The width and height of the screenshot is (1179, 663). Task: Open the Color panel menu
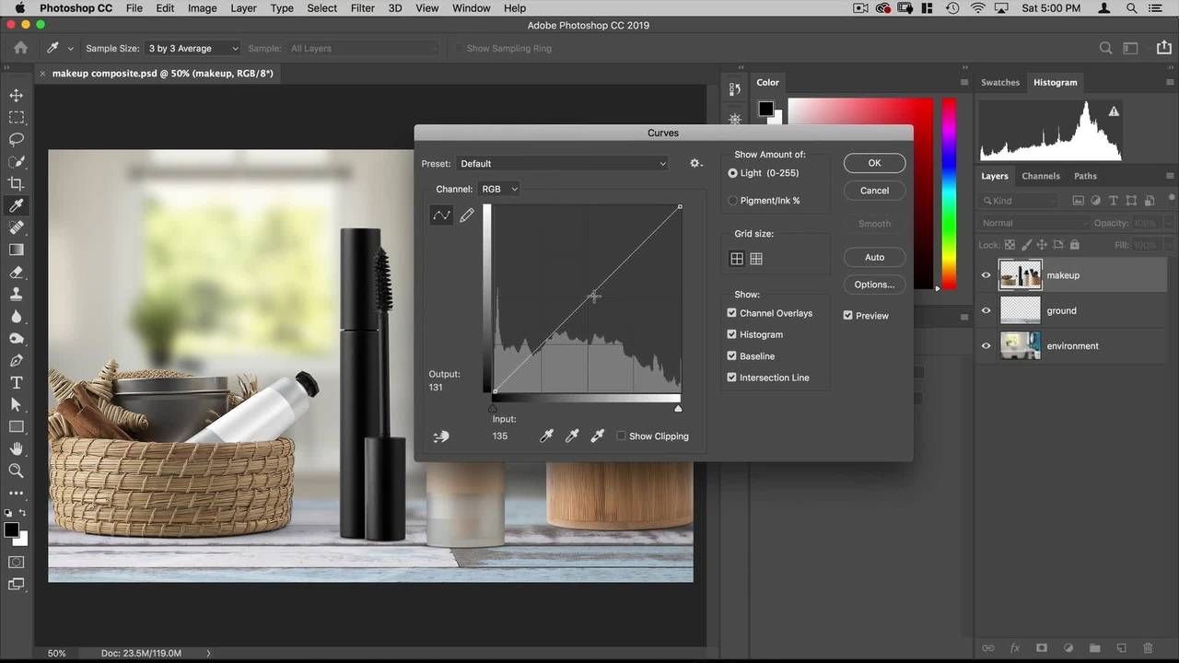(964, 82)
